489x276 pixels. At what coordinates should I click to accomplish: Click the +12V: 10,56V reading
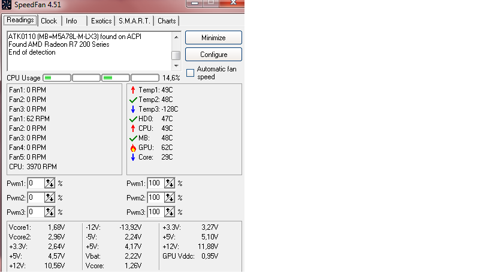37,266
